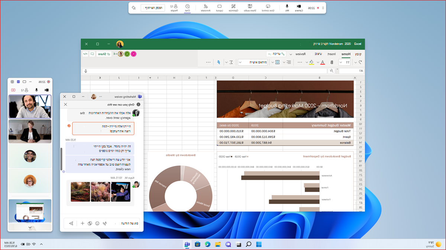Click the insert function fx icon
Screen dimensions: 446x250
click(x=331, y=71)
